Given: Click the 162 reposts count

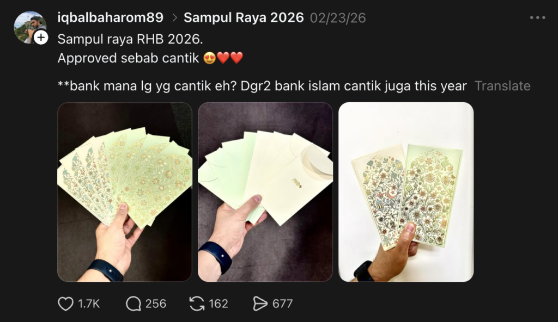Looking at the screenshot, I should click(x=218, y=304).
